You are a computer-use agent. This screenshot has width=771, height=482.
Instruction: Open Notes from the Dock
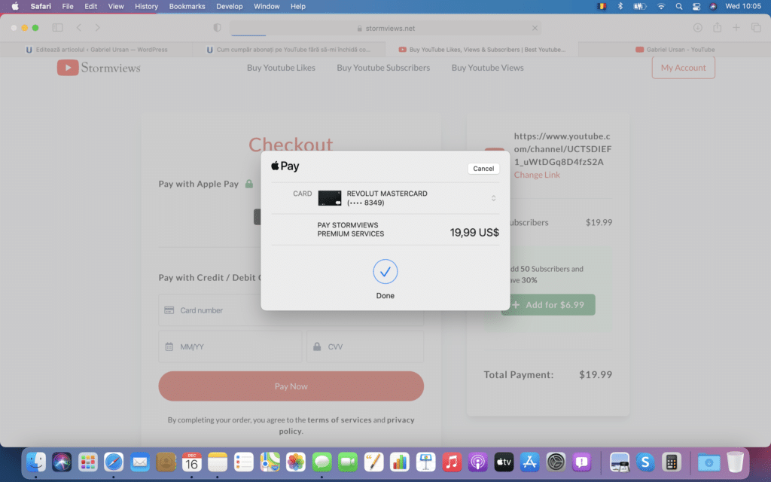pos(218,462)
